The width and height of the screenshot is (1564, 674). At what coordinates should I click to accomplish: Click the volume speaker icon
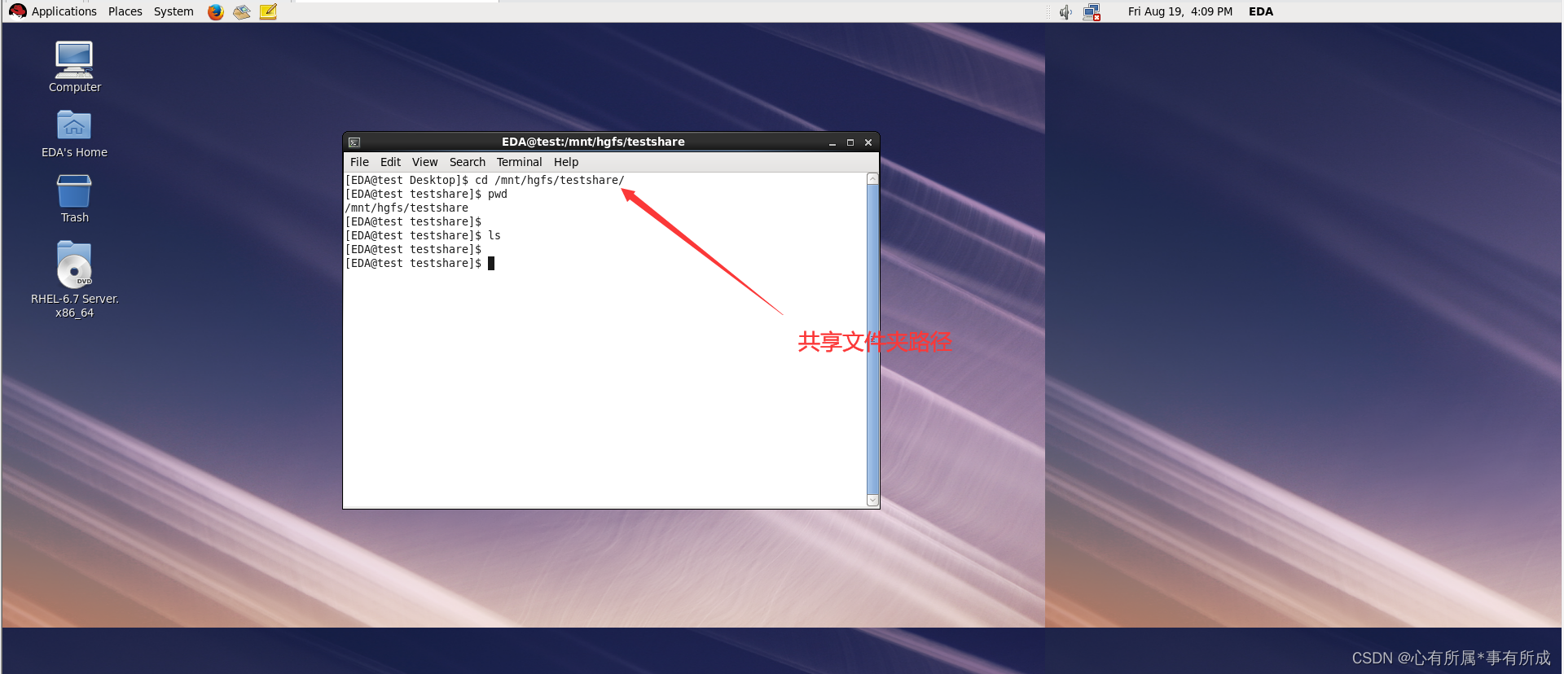pos(1065,11)
